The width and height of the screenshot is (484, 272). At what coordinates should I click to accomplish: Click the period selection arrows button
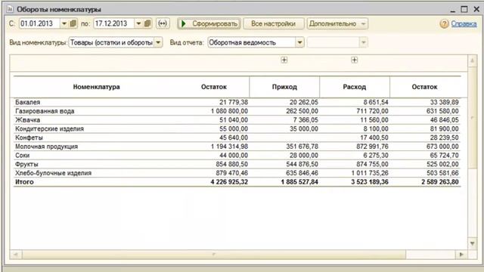tap(163, 23)
